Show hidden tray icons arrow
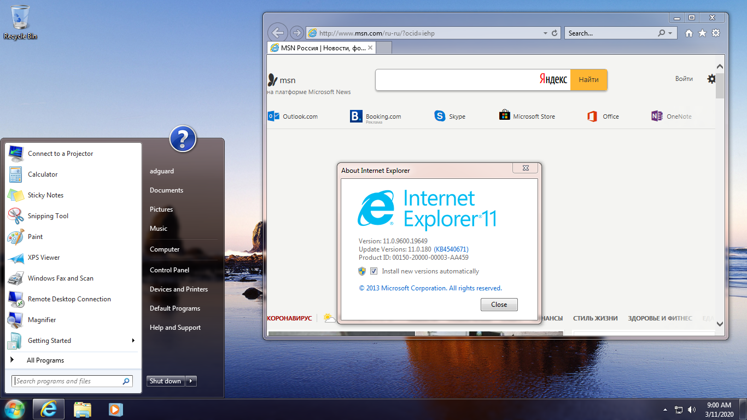Viewport: 747px width, 420px height. (x=665, y=410)
